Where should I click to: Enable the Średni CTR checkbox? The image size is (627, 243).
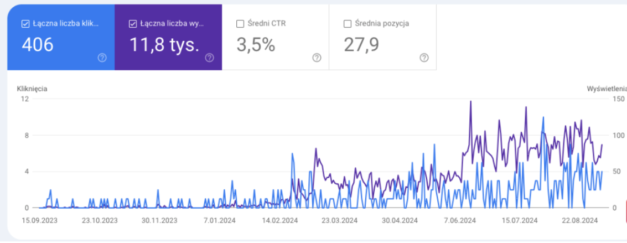240,24
